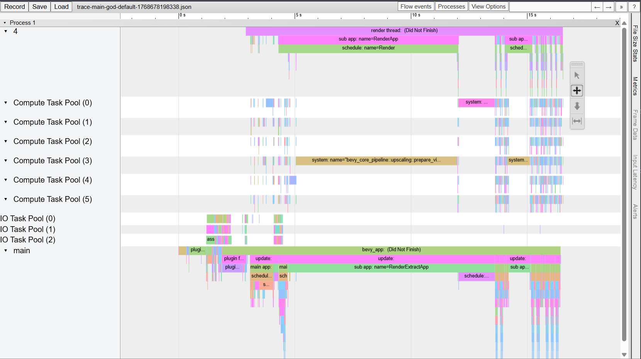Open the help question mark button
The image size is (641, 359).
click(x=634, y=7)
